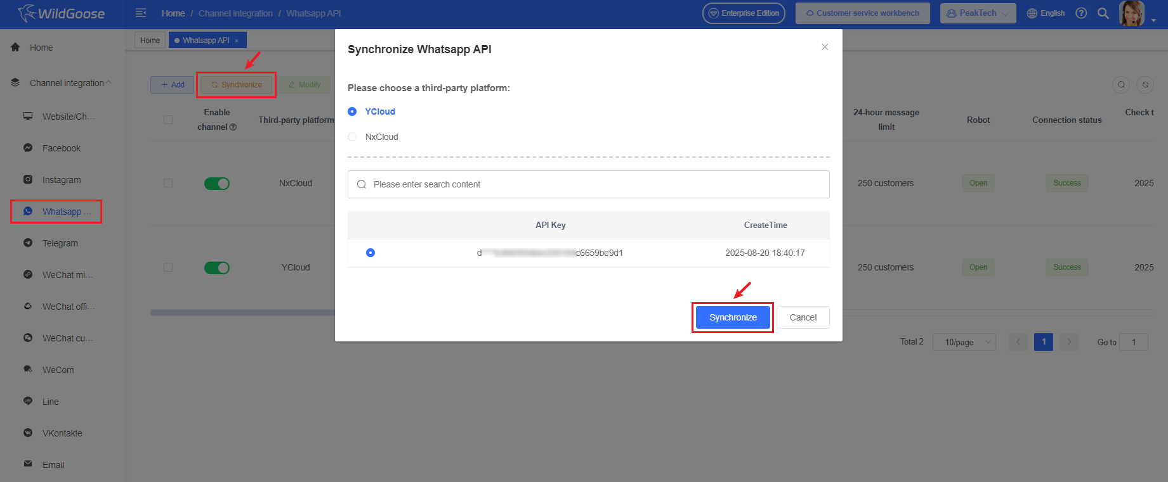Click the previous page arrow
Screen dimensions: 1168x482
coord(1018,342)
